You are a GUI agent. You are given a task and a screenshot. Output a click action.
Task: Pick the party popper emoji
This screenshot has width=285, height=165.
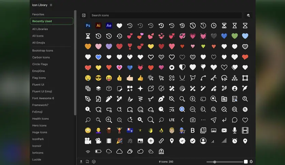[119, 141]
